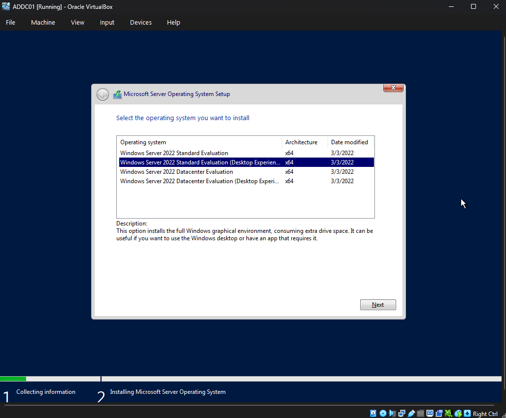Click the recording status icon
The height and width of the screenshot is (418, 506).
pyautogui.click(x=439, y=413)
